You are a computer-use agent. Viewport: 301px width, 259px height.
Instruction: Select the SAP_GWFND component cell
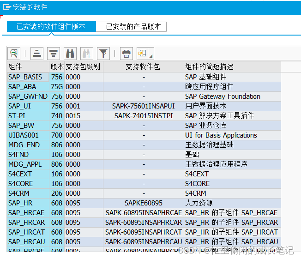[28, 96]
